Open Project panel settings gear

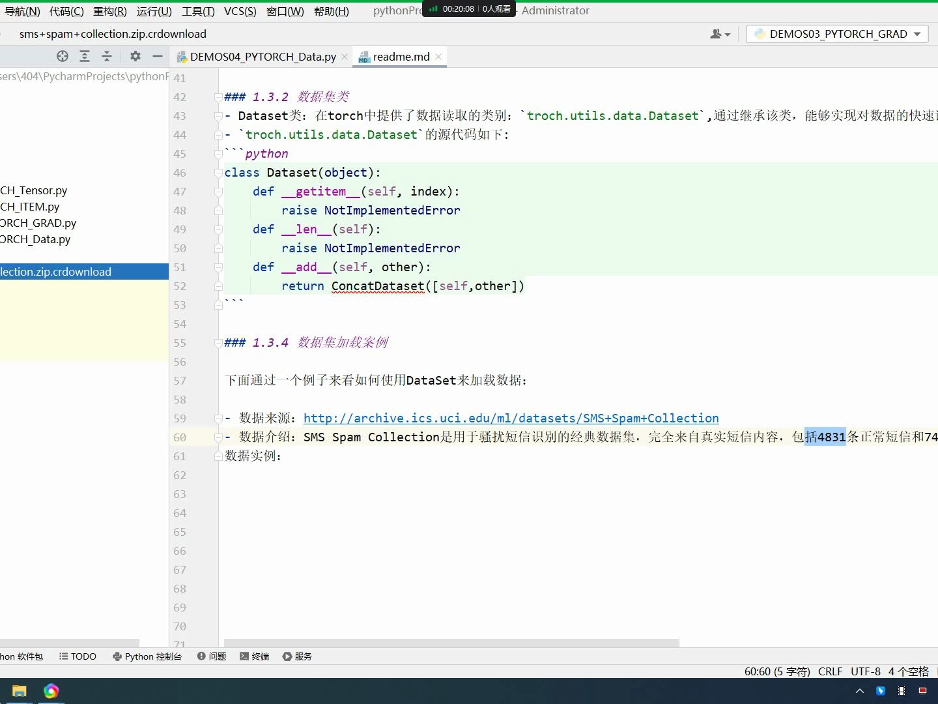135,56
